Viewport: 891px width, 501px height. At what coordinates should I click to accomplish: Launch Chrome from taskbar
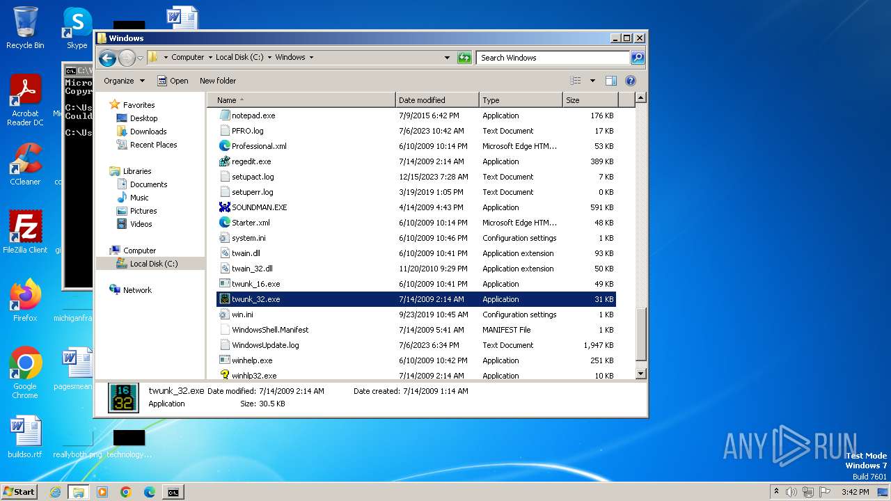pyautogui.click(x=126, y=492)
